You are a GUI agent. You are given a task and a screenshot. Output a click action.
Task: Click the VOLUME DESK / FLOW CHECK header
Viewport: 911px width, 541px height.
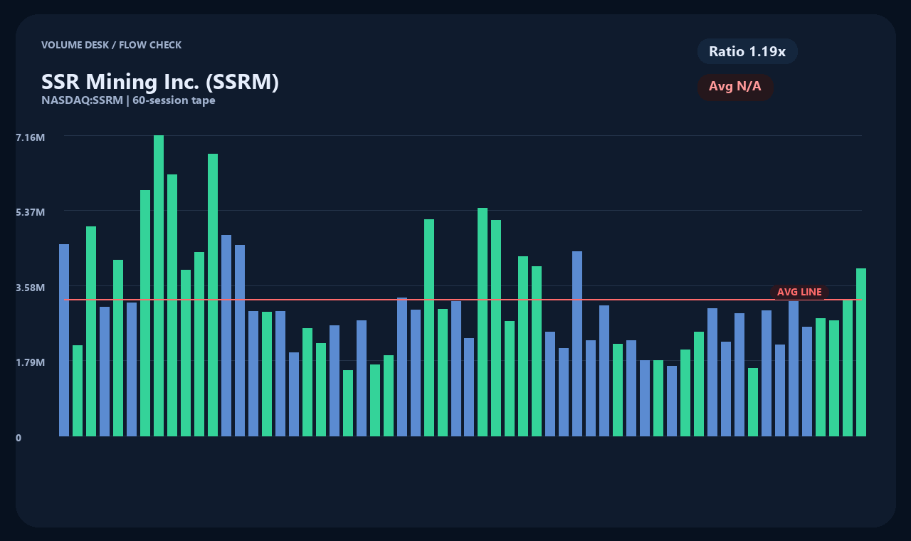[111, 45]
